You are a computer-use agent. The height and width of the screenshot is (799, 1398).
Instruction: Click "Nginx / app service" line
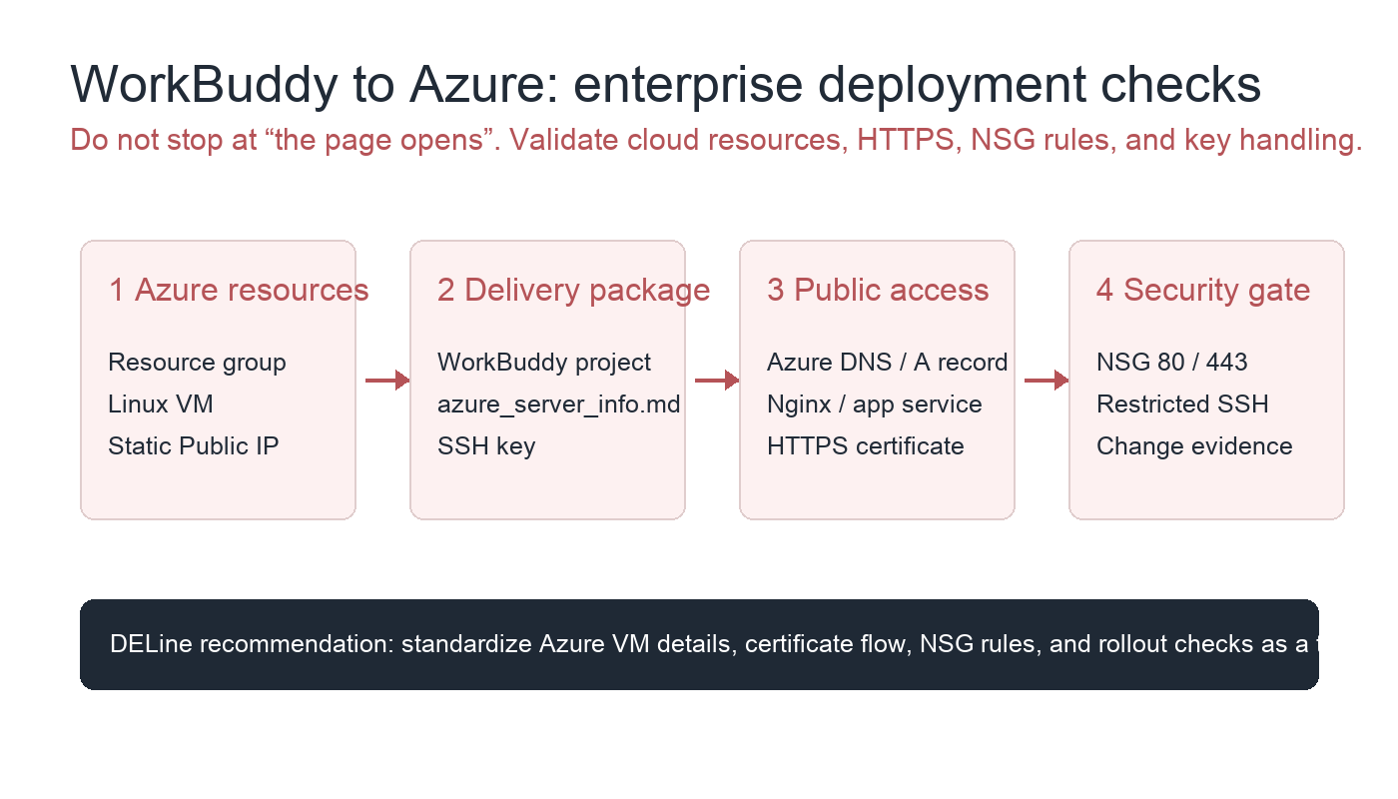(875, 404)
